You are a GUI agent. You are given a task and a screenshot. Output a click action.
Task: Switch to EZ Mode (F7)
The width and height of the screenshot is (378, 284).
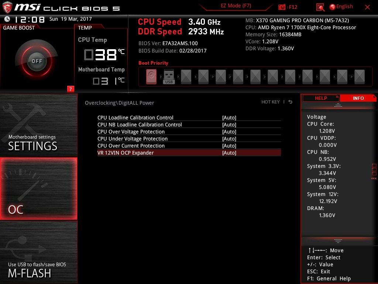tap(236, 6)
